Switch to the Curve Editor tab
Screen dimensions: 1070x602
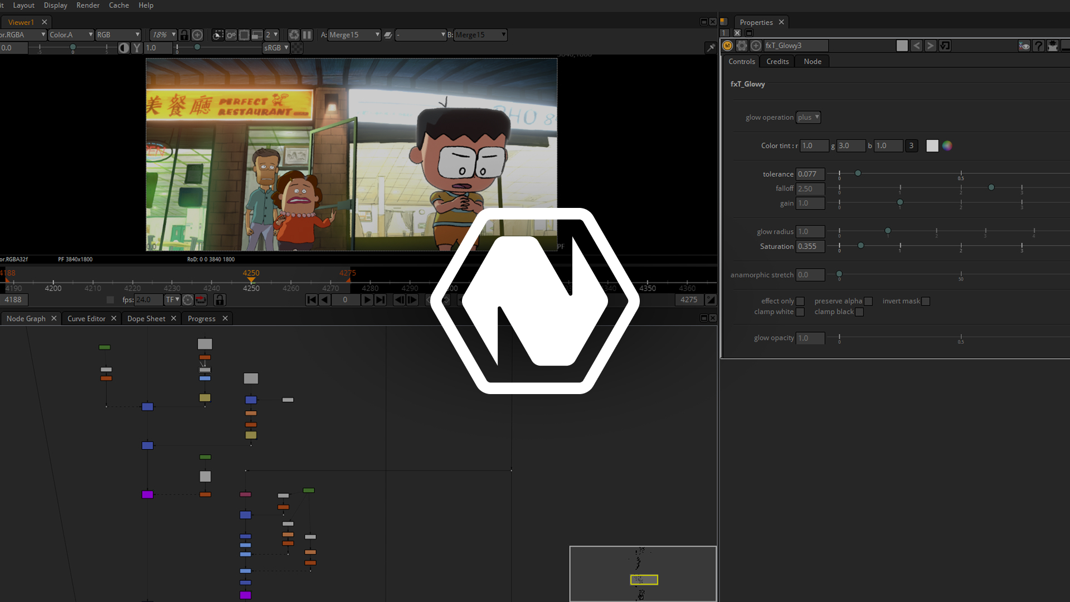click(x=86, y=319)
